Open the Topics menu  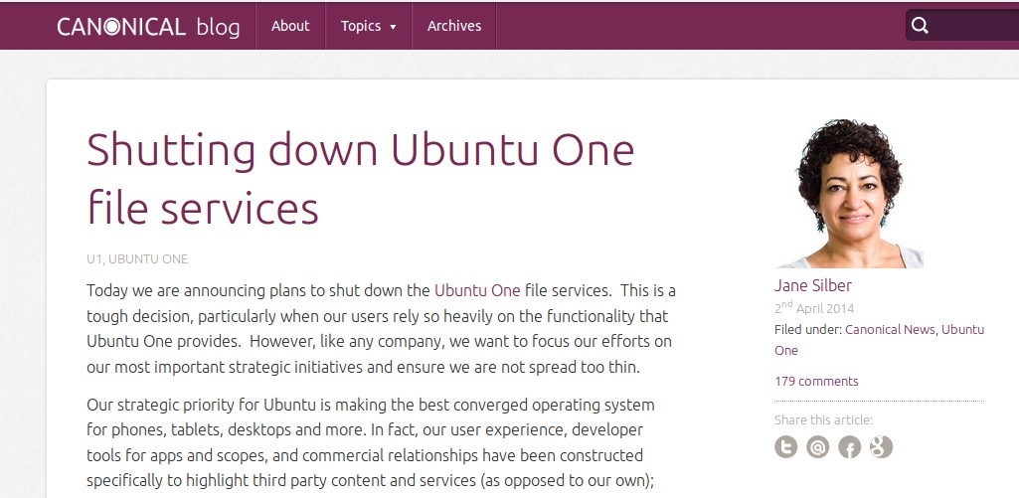click(369, 26)
